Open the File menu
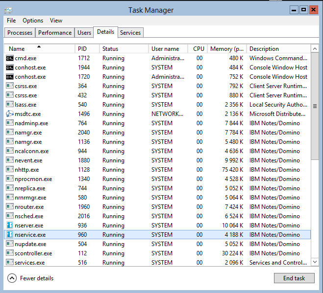The image size is (323, 293). [11, 21]
